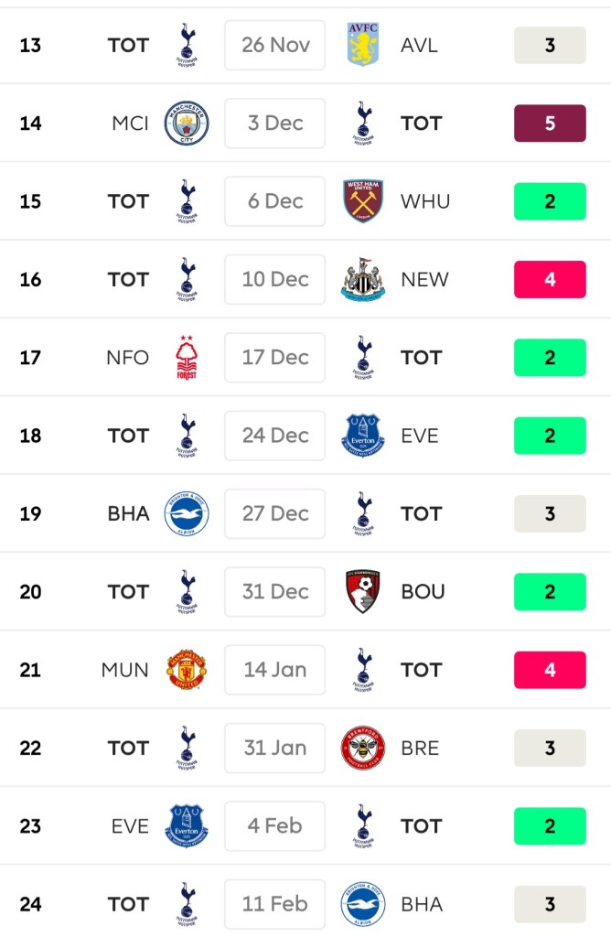Screen dimensions: 611x937
Task: Click the dark maroon difficulty 5 badge
Action: [550, 124]
